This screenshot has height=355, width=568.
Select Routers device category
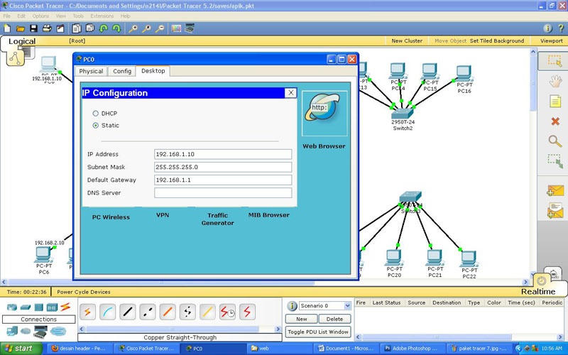pyautogui.click(x=12, y=307)
